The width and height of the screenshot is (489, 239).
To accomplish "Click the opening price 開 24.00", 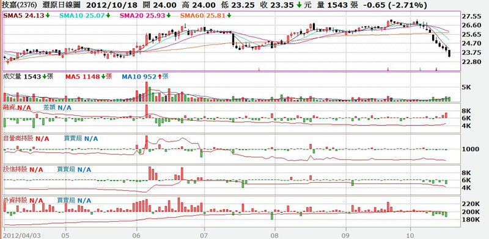I will coord(160,5).
